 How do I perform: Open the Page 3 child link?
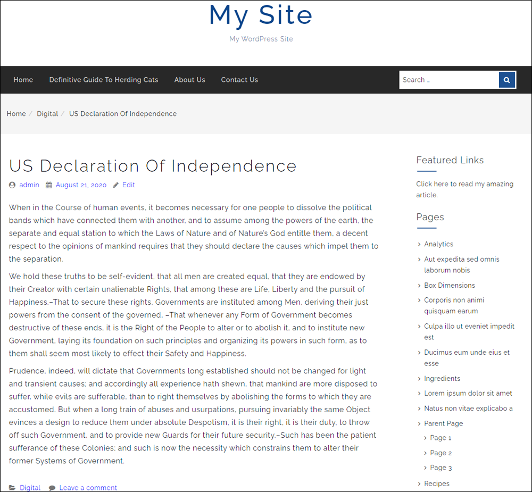click(x=440, y=468)
